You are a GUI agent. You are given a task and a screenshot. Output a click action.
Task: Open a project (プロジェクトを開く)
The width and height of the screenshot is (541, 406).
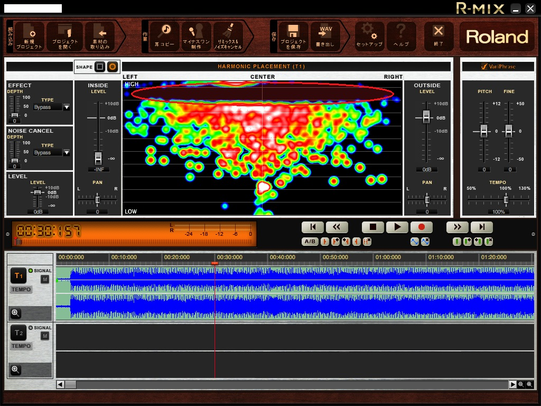(65, 36)
